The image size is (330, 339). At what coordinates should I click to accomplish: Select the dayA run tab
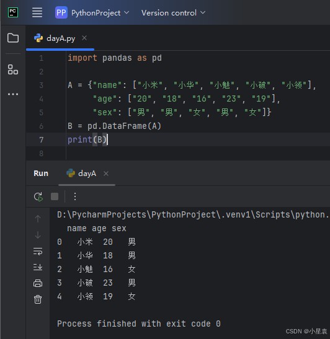point(81,174)
